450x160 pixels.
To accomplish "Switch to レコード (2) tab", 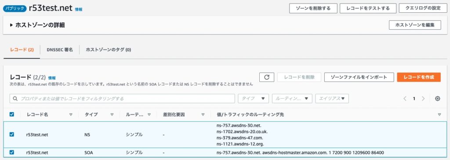I will [x=22, y=50].
